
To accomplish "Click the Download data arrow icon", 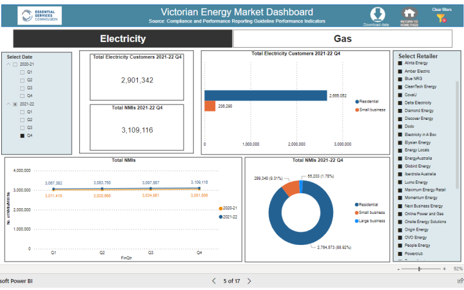I will (x=378, y=14).
